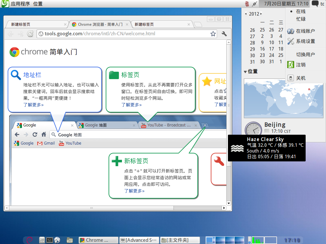Bookmark this page with the address bar star
326x244 pixels.
(213, 34)
